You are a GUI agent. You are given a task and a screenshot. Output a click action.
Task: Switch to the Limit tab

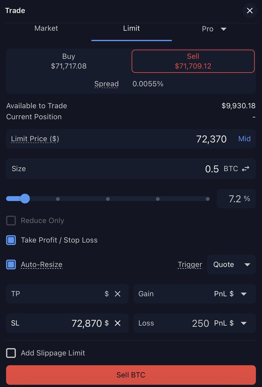[131, 28]
